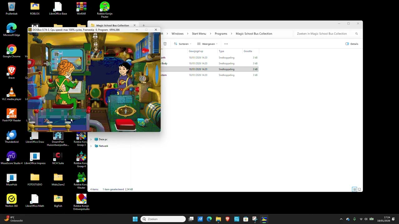
Task: Open the more options ellipsis in Explorer
Action: [x=226, y=44]
